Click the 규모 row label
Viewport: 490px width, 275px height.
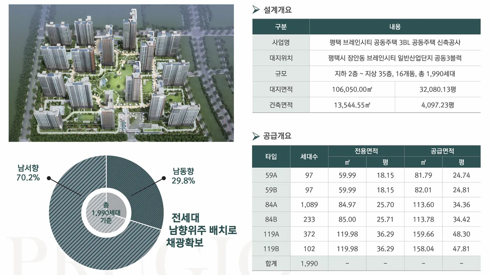click(281, 74)
